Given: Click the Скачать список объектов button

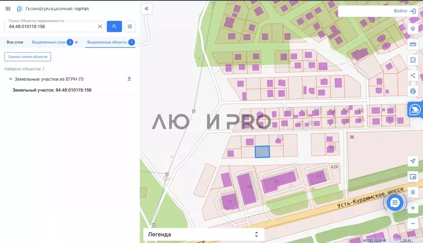Looking at the screenshot, I should (28, 56).
